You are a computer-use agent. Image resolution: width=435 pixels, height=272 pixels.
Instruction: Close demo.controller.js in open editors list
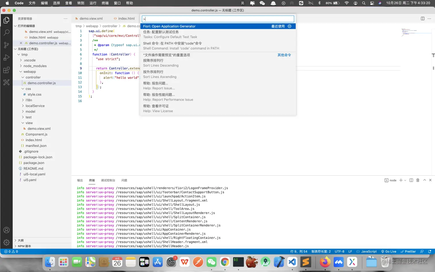pyautogui.click(x=21, y=43)
